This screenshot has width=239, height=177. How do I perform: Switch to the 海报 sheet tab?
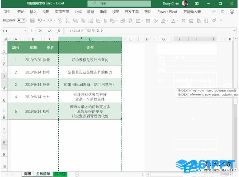[x=27, y=174]
